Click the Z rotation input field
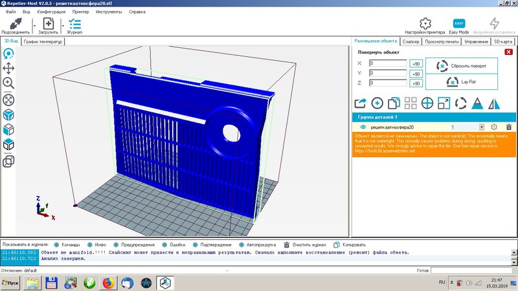 click(388, 83)
